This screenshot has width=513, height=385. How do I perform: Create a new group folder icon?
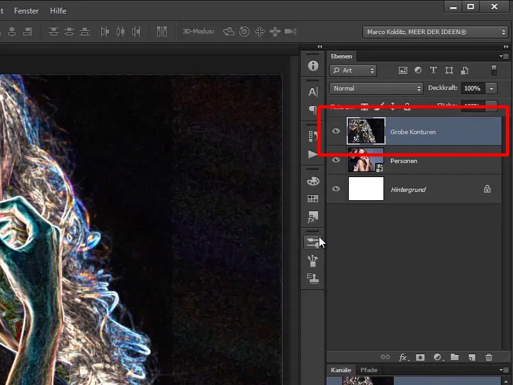(x=455, y=357)
